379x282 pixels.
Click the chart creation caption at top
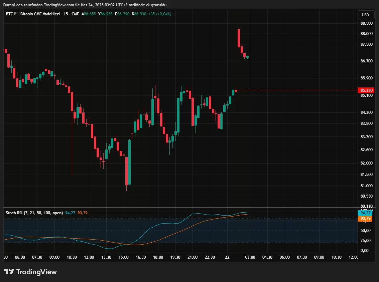85,5
